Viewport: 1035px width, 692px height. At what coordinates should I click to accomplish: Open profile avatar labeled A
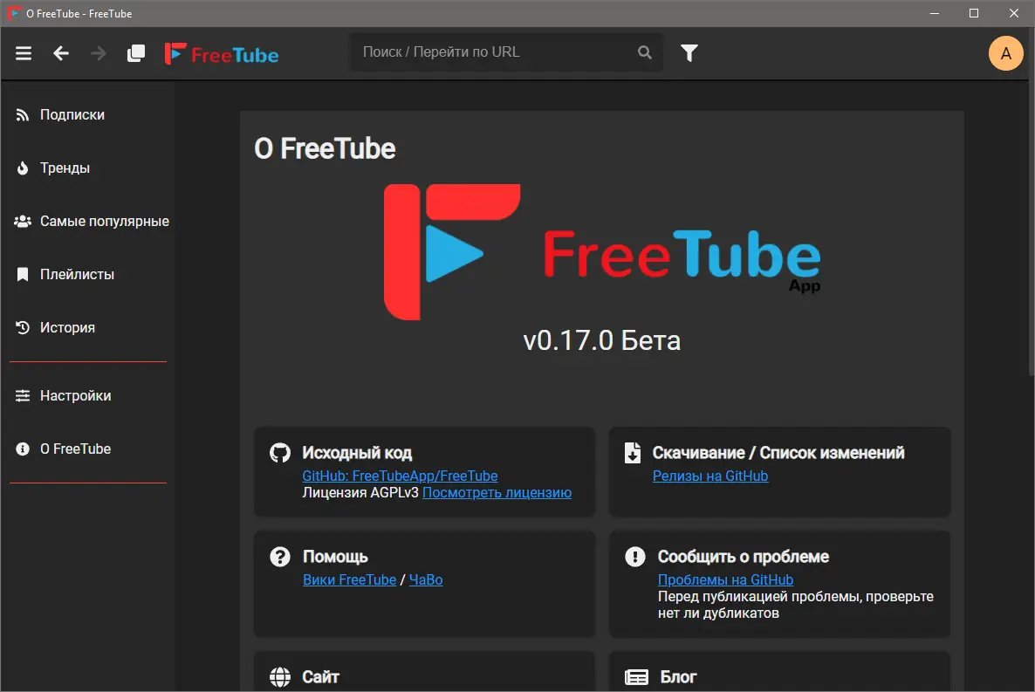1005,53
